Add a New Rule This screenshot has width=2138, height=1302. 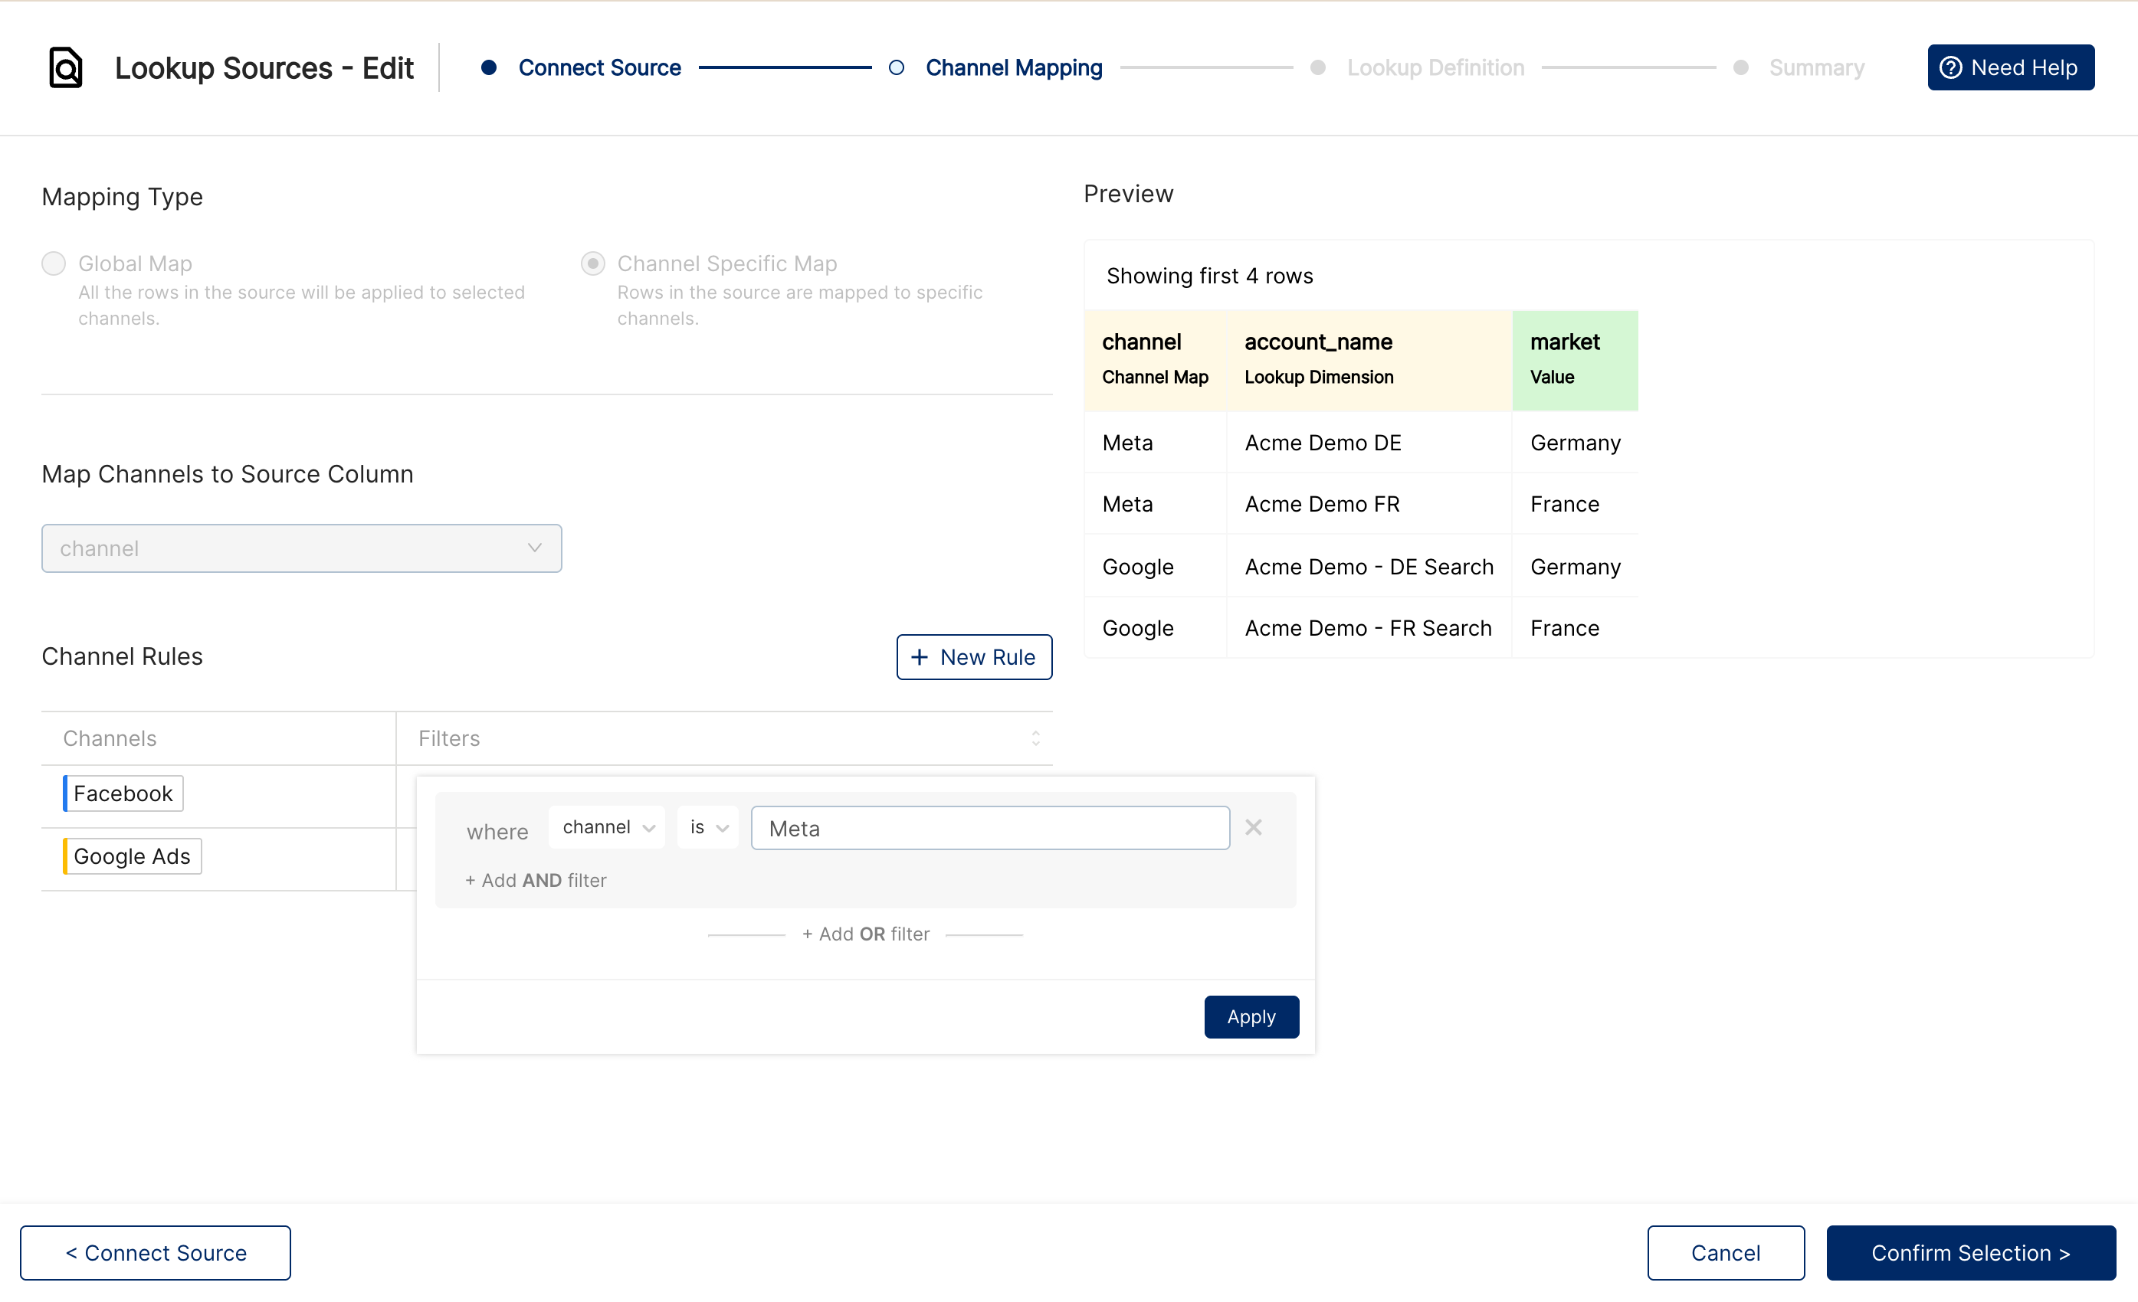tap(973, 657)
